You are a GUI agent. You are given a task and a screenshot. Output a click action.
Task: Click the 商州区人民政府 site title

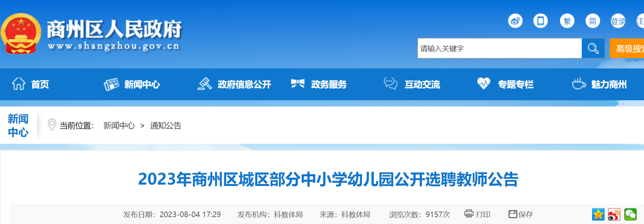coord(114,29)
